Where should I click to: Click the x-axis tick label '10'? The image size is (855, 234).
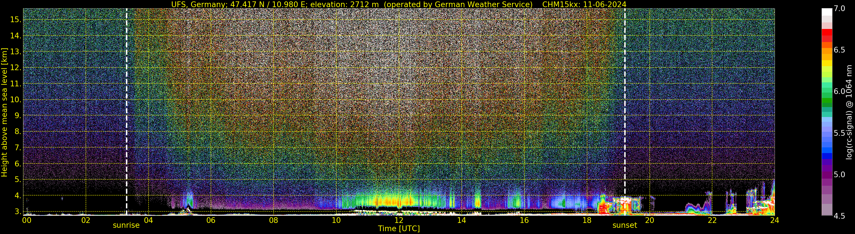tap(336, 220)
